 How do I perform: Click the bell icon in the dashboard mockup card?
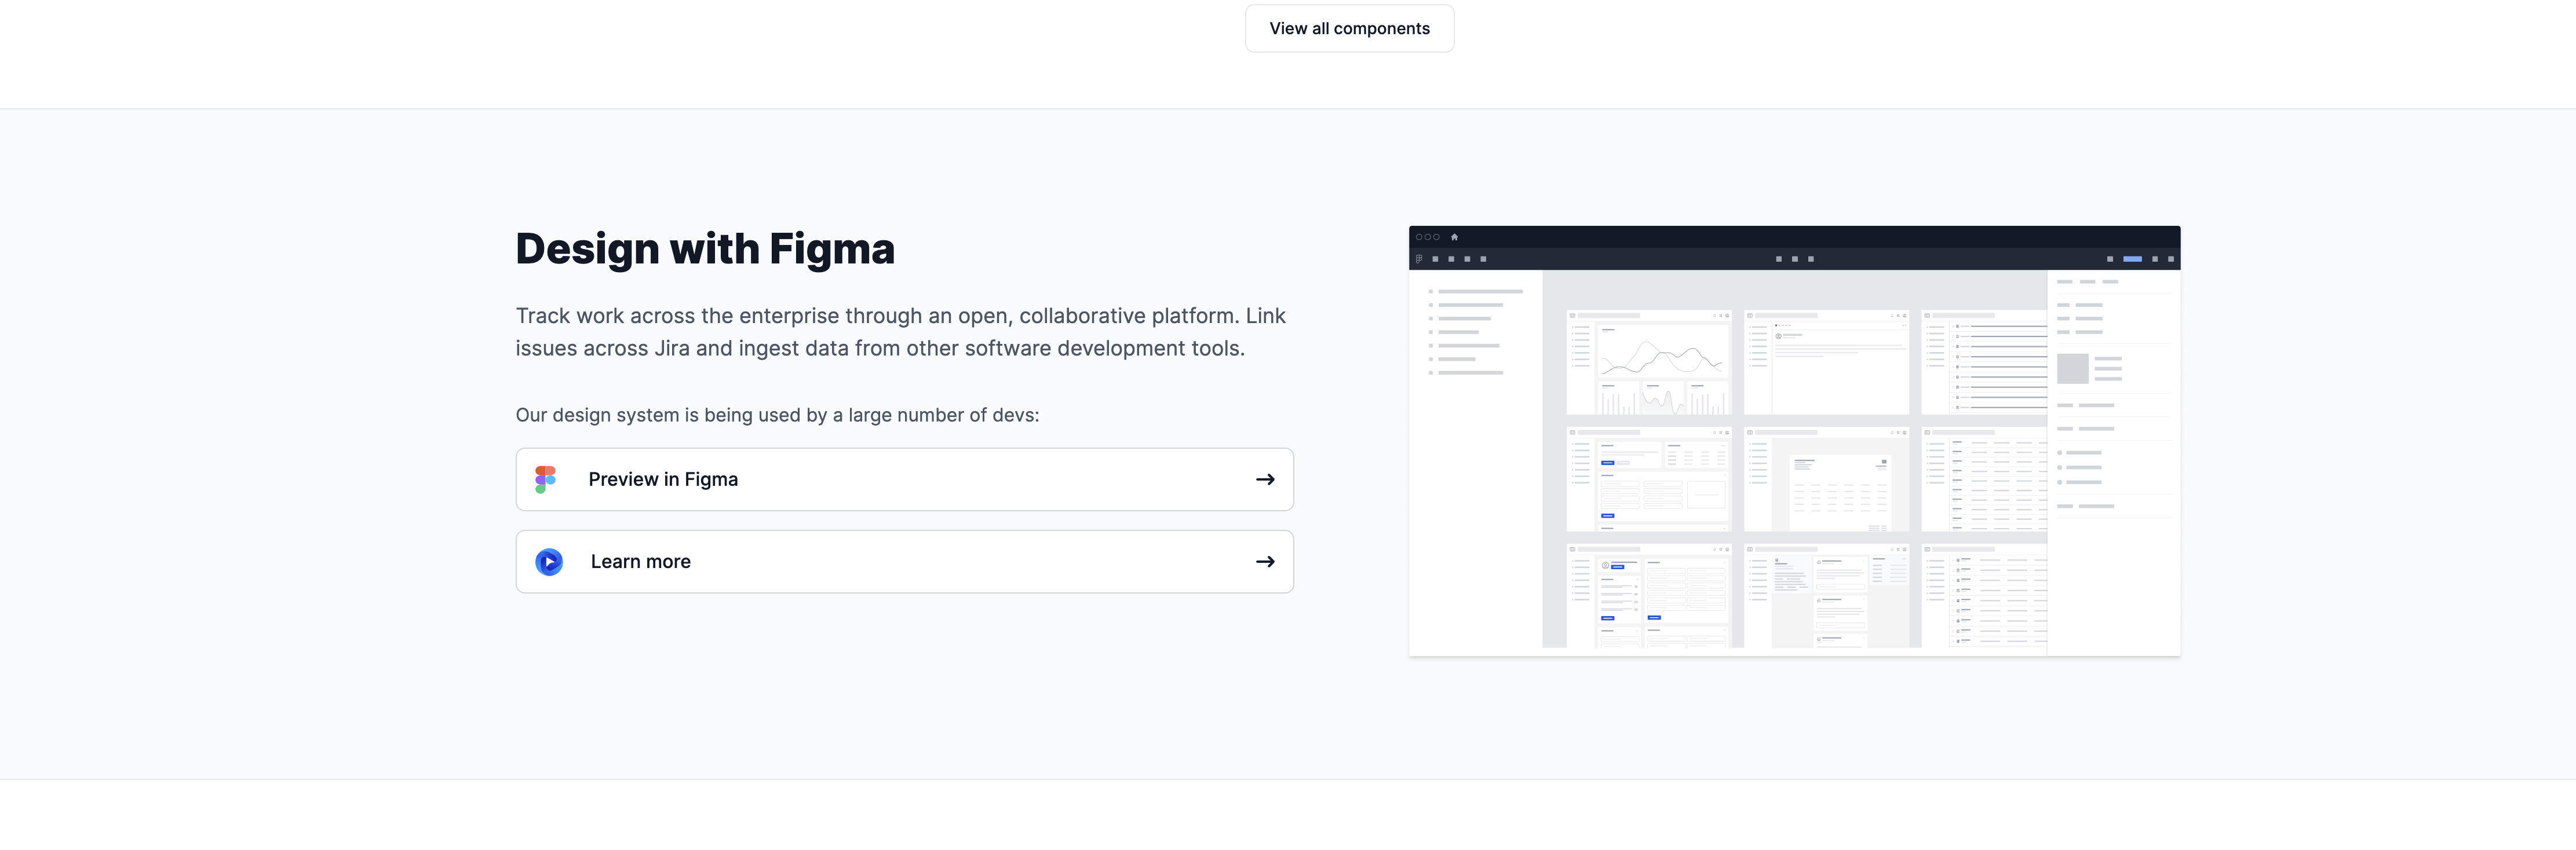(x=1714, y=316)
